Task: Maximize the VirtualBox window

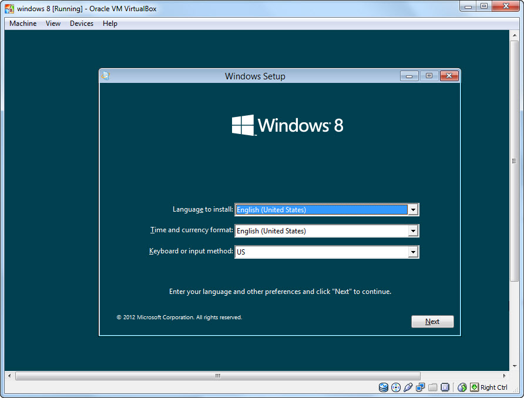Action: click(x=484, y=6)
